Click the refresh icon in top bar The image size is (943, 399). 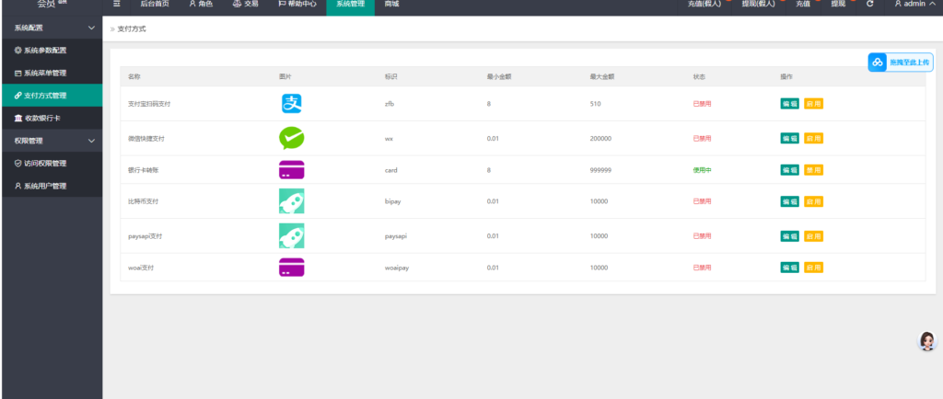tap(870, 5)
